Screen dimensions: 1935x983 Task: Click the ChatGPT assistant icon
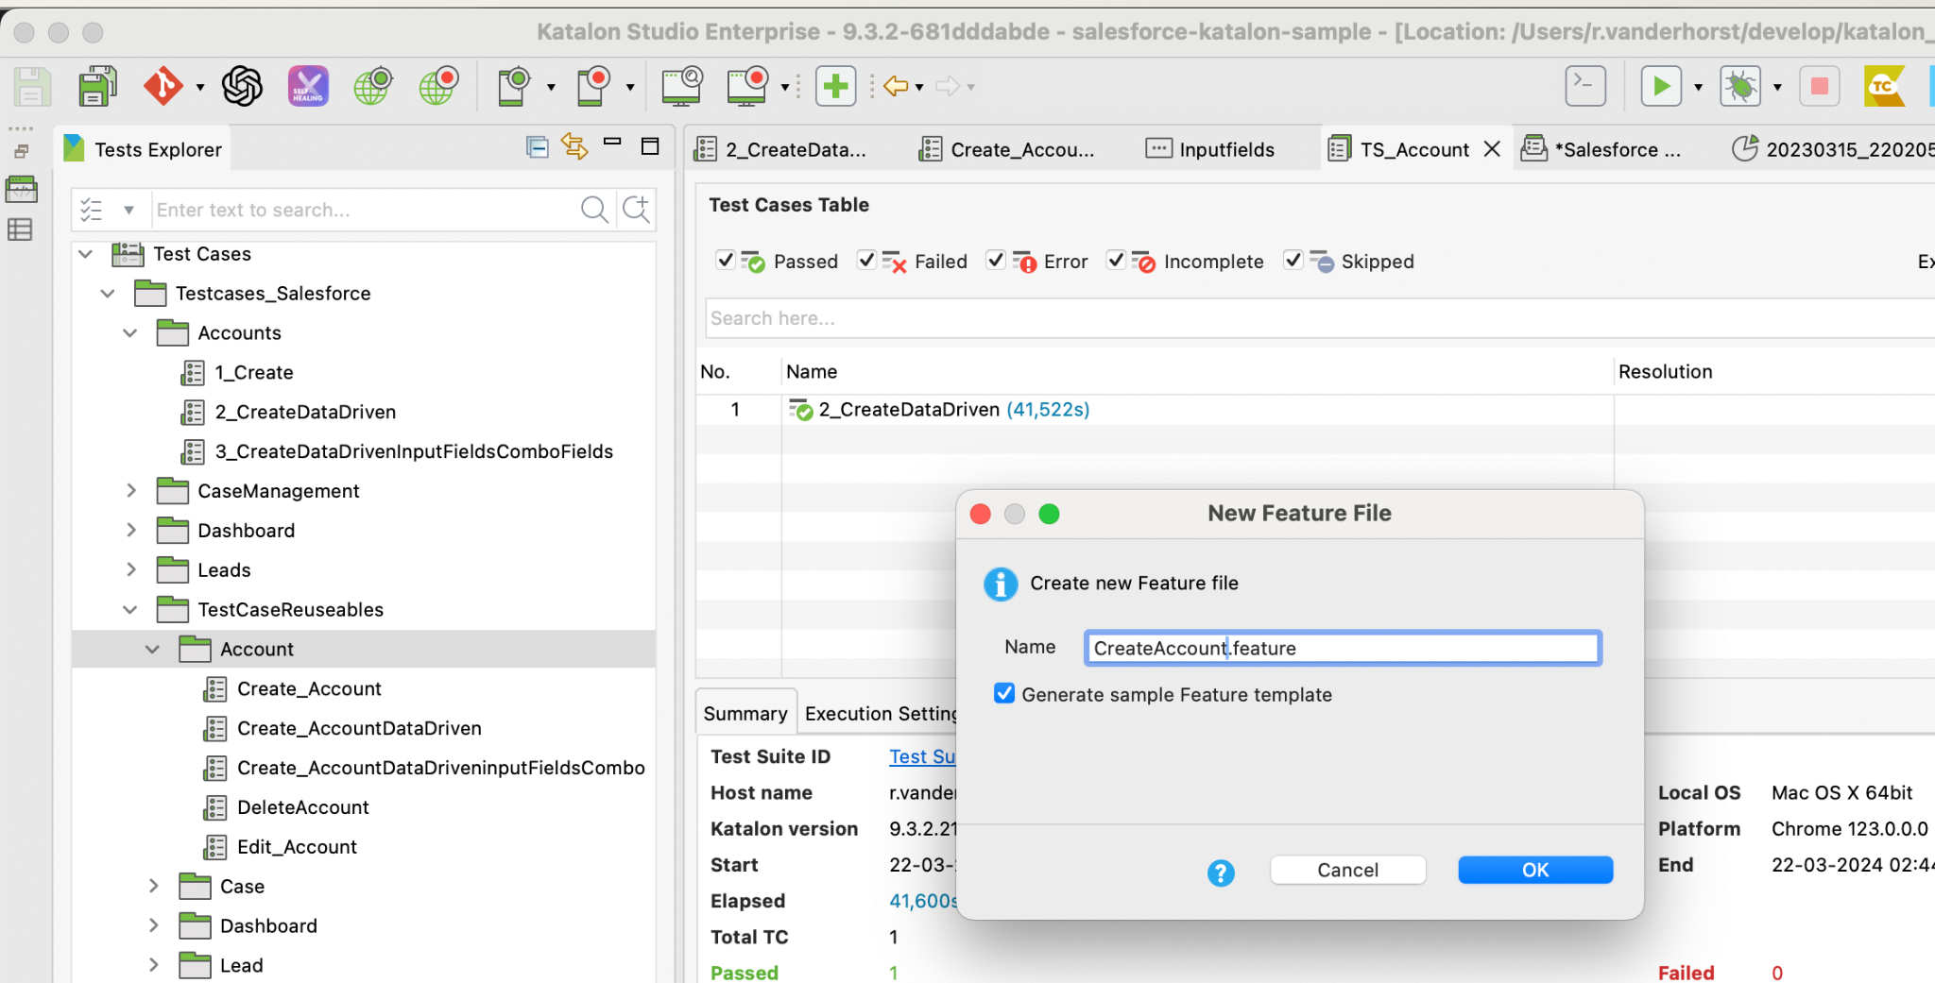click(x=242, y=87)
